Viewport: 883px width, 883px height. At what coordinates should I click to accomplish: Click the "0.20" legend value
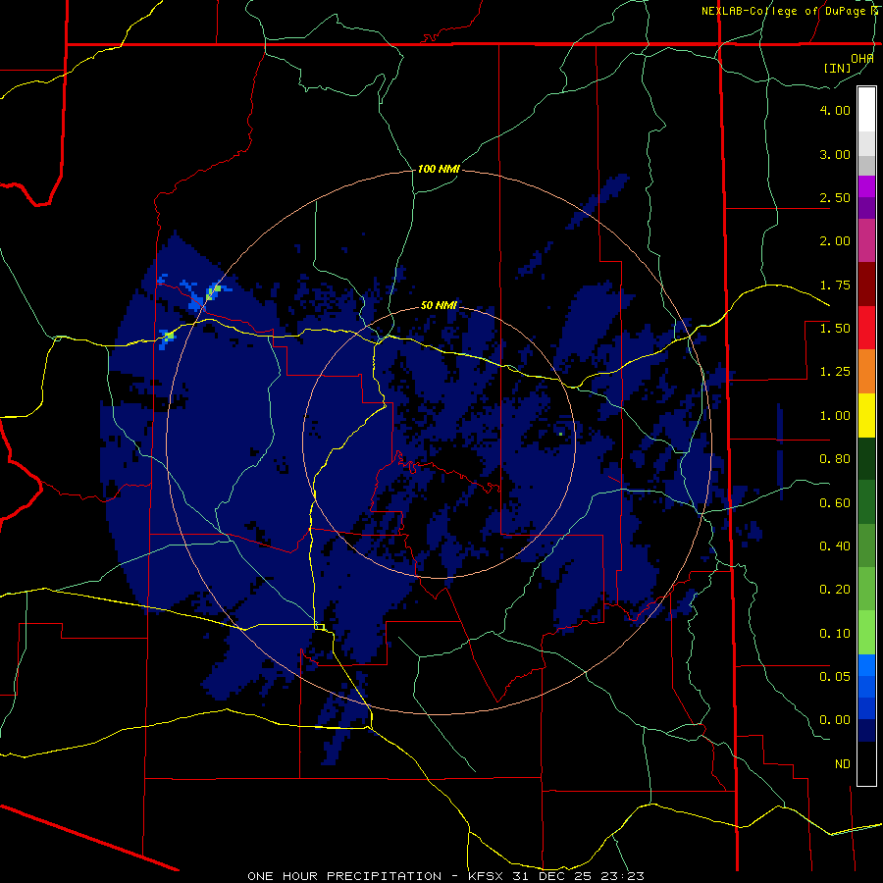pyautogui.click(x=835, y=590)
